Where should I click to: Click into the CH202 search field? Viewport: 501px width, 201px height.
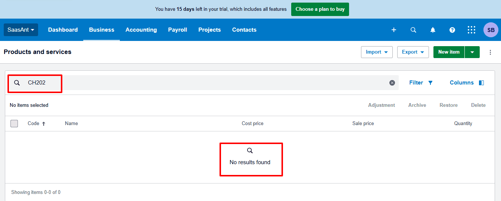click(x=187, y=83)
